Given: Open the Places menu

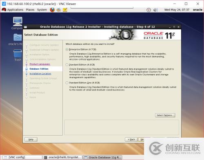Looking at the screenshot, I should 30,10.
